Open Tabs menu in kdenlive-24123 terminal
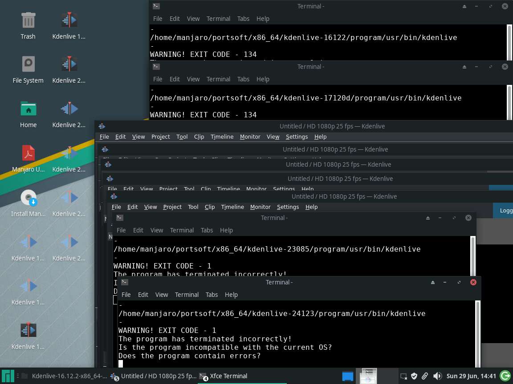This screenshot has height=384, width=513. tap(212, 295)
